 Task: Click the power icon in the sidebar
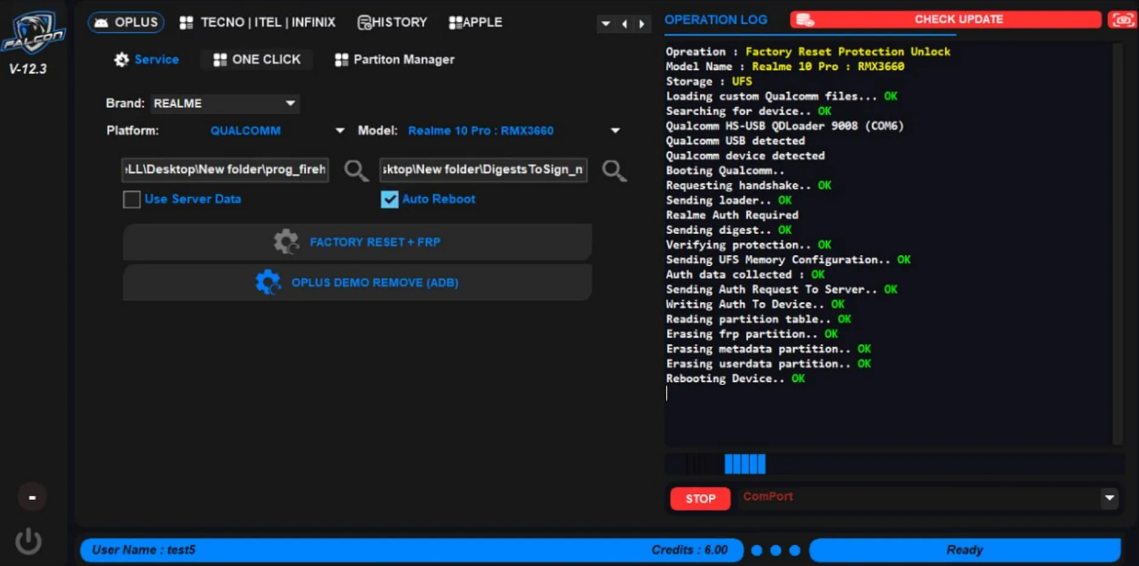pyautogui.click(x=29, y=541)
